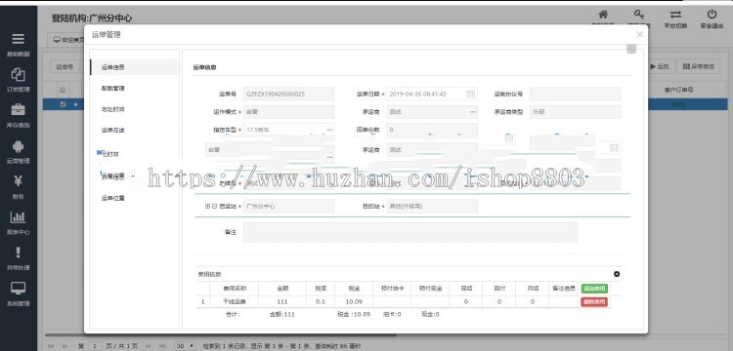Click the key icon in top header
Image resolution: width=733 pixels, height=351 pixels.
pyautogui.click(x=639, y=15)
